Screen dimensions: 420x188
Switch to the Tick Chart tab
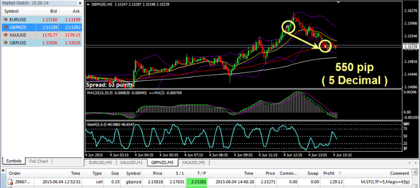(x=38, y=161)
